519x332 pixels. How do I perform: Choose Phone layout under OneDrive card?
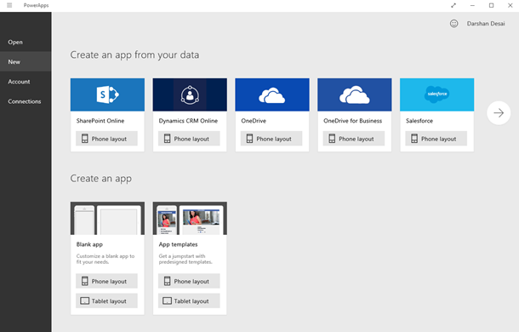[271, 139]
